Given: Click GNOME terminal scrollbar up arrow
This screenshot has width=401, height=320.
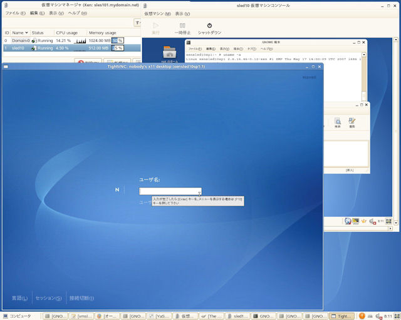Looking at the screenshot, I should (364, 54).
